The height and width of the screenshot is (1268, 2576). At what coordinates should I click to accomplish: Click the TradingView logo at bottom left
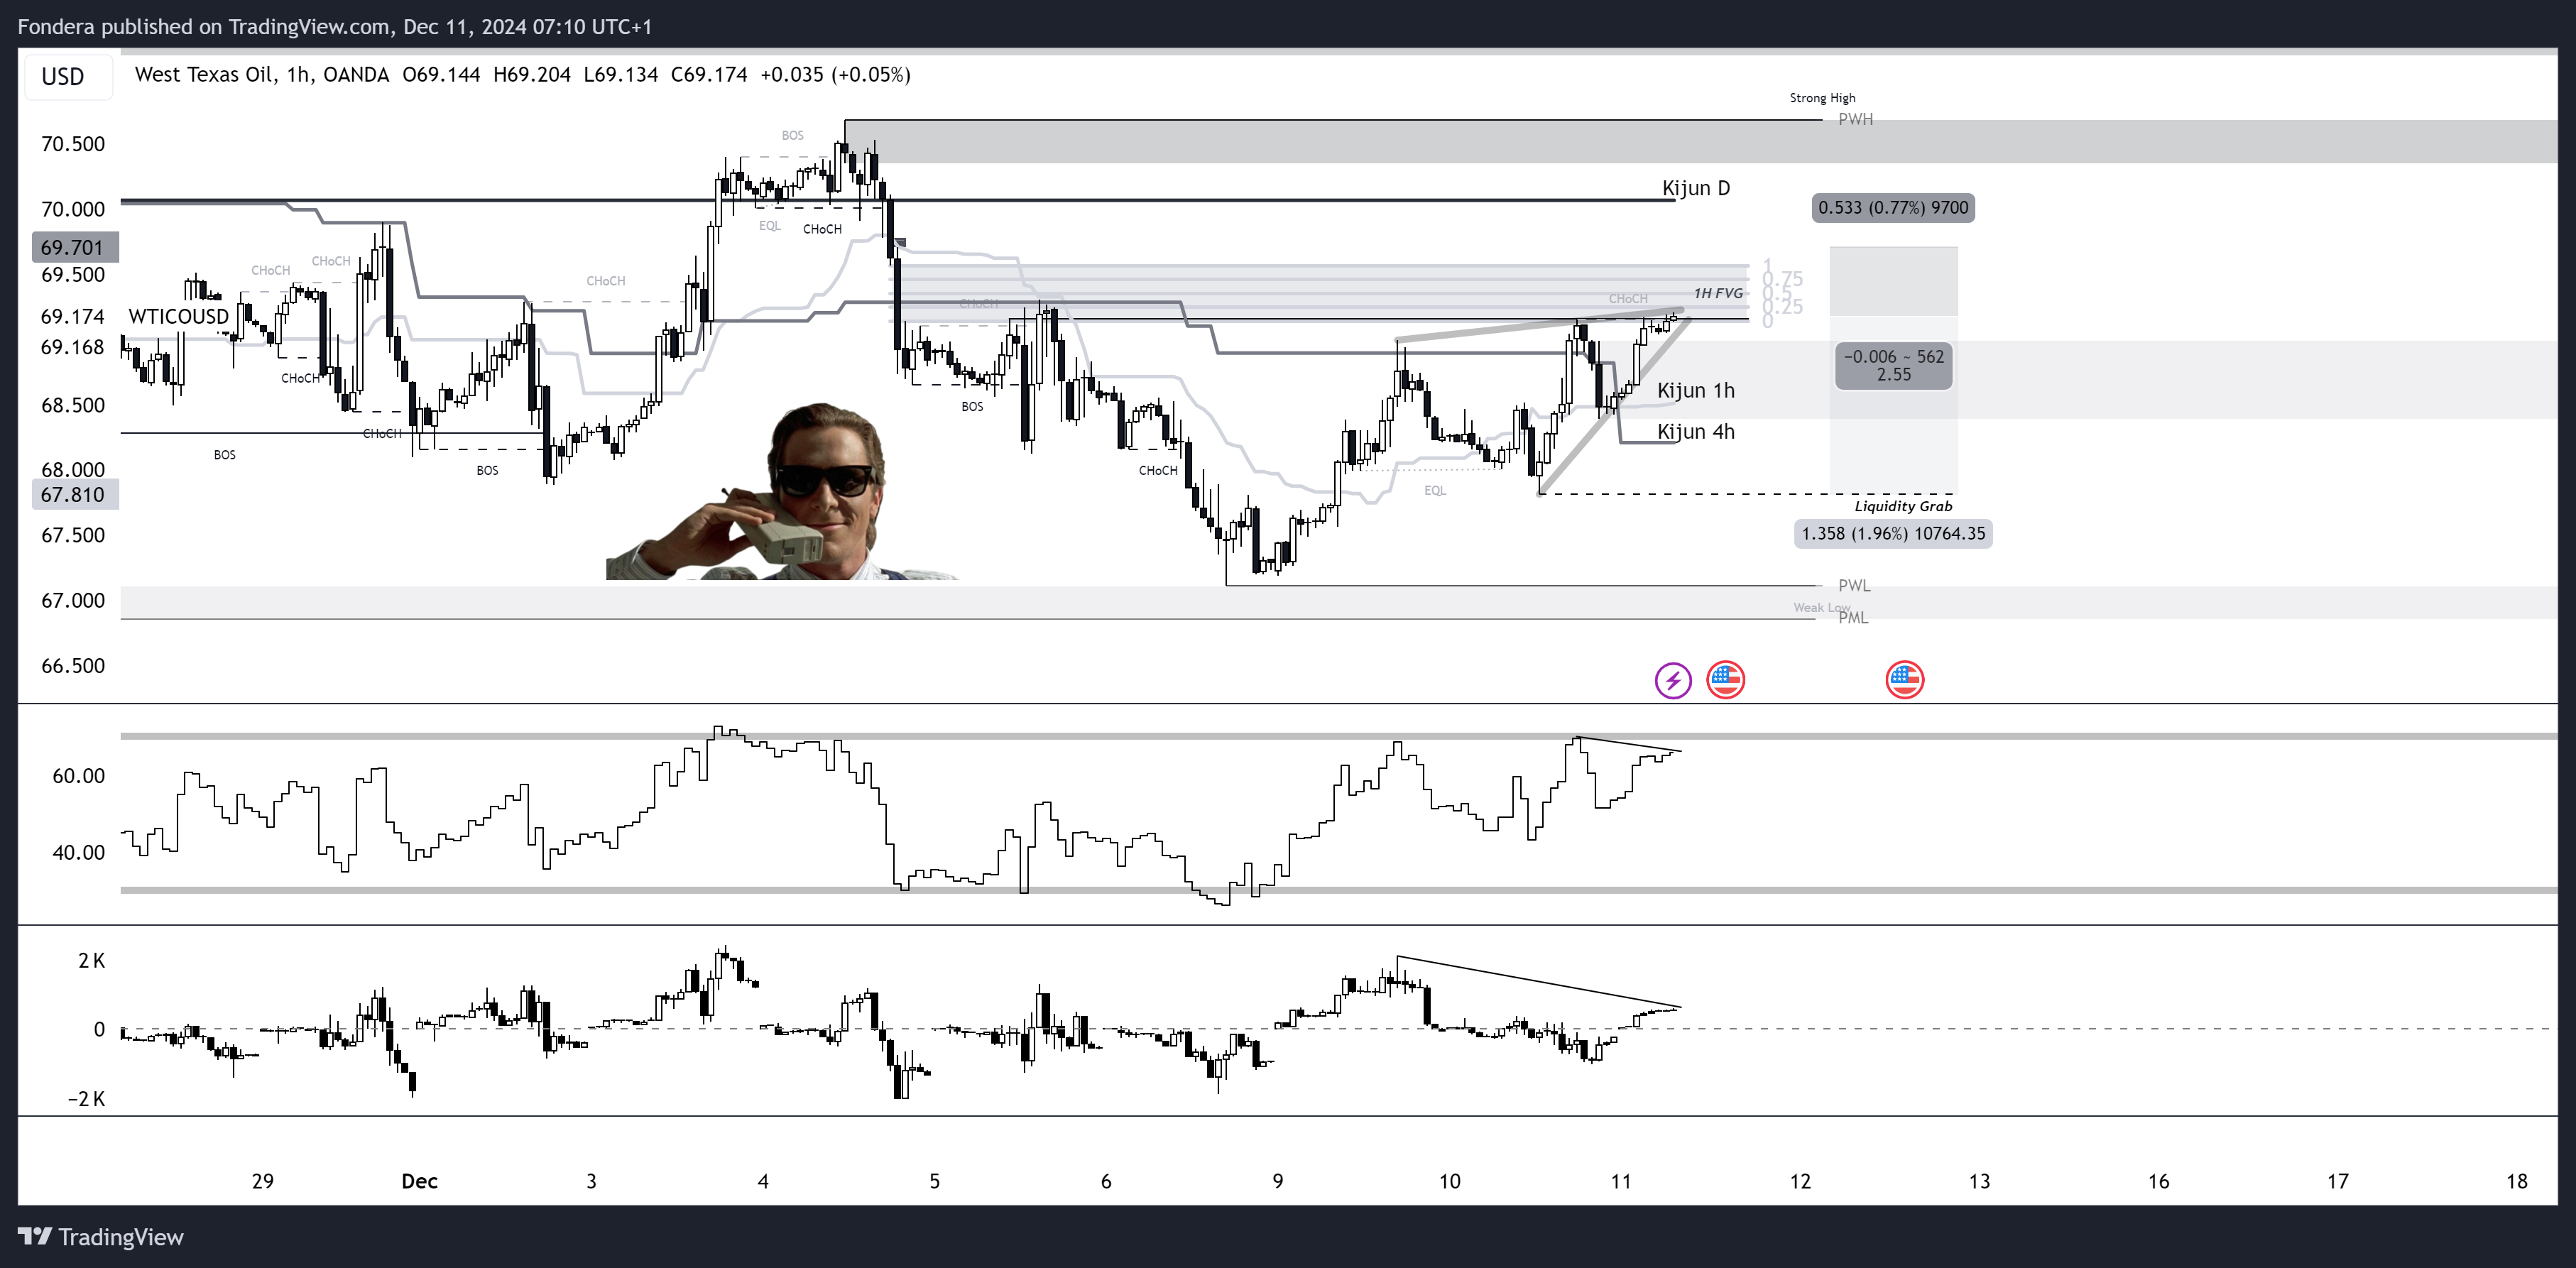click(101, 1237)
